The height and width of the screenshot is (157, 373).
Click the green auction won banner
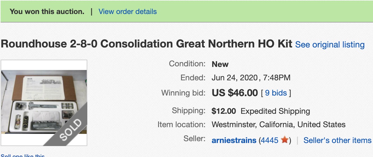pos(186,11)
